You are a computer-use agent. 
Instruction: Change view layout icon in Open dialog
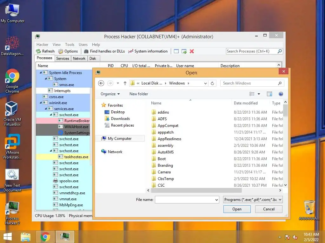point(252,94)
